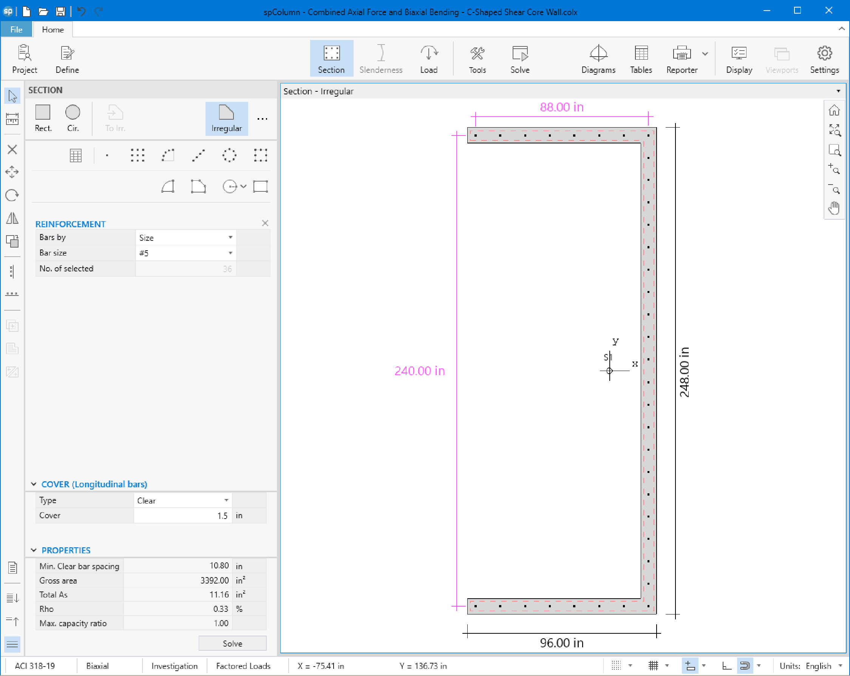Click the more options ellipsis in Section panel
Image resolution: width=850 pixels, height=676 pixels.
(x=262, y=119)
